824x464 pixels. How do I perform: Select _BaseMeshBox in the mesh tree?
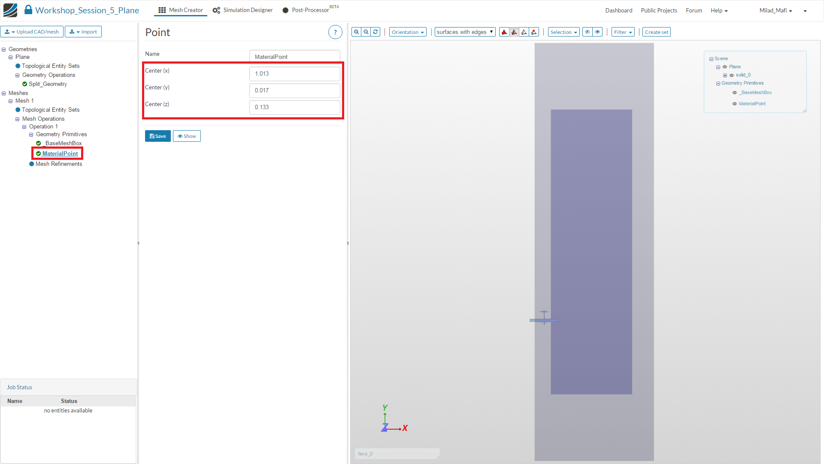63,143
